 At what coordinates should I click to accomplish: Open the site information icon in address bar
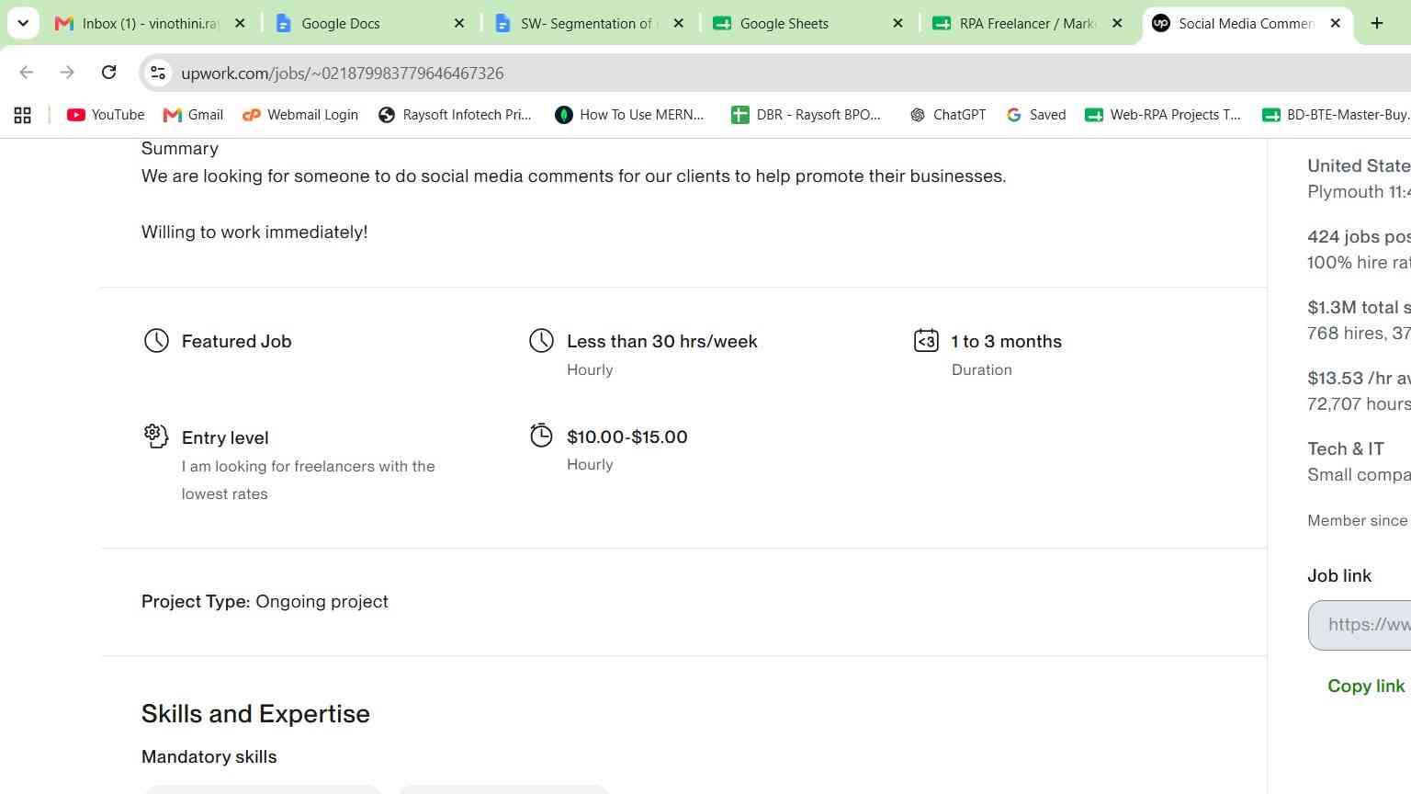click(x=158, y=73)
